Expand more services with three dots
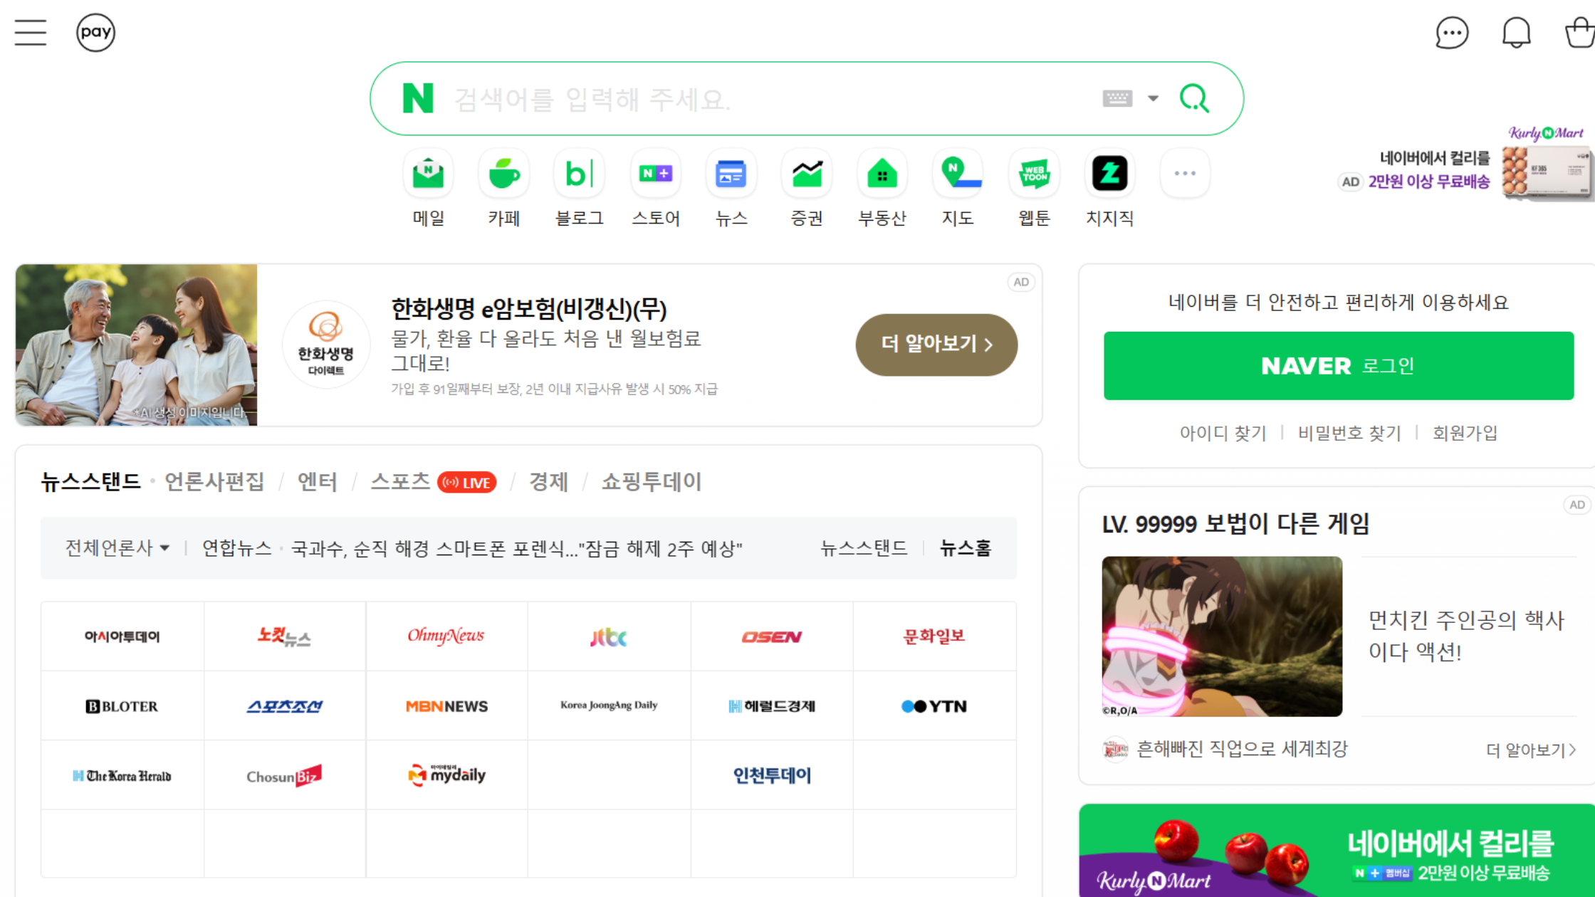Image resolution: width=1595 pixels, height=897 pixels. coord(1185,174)
